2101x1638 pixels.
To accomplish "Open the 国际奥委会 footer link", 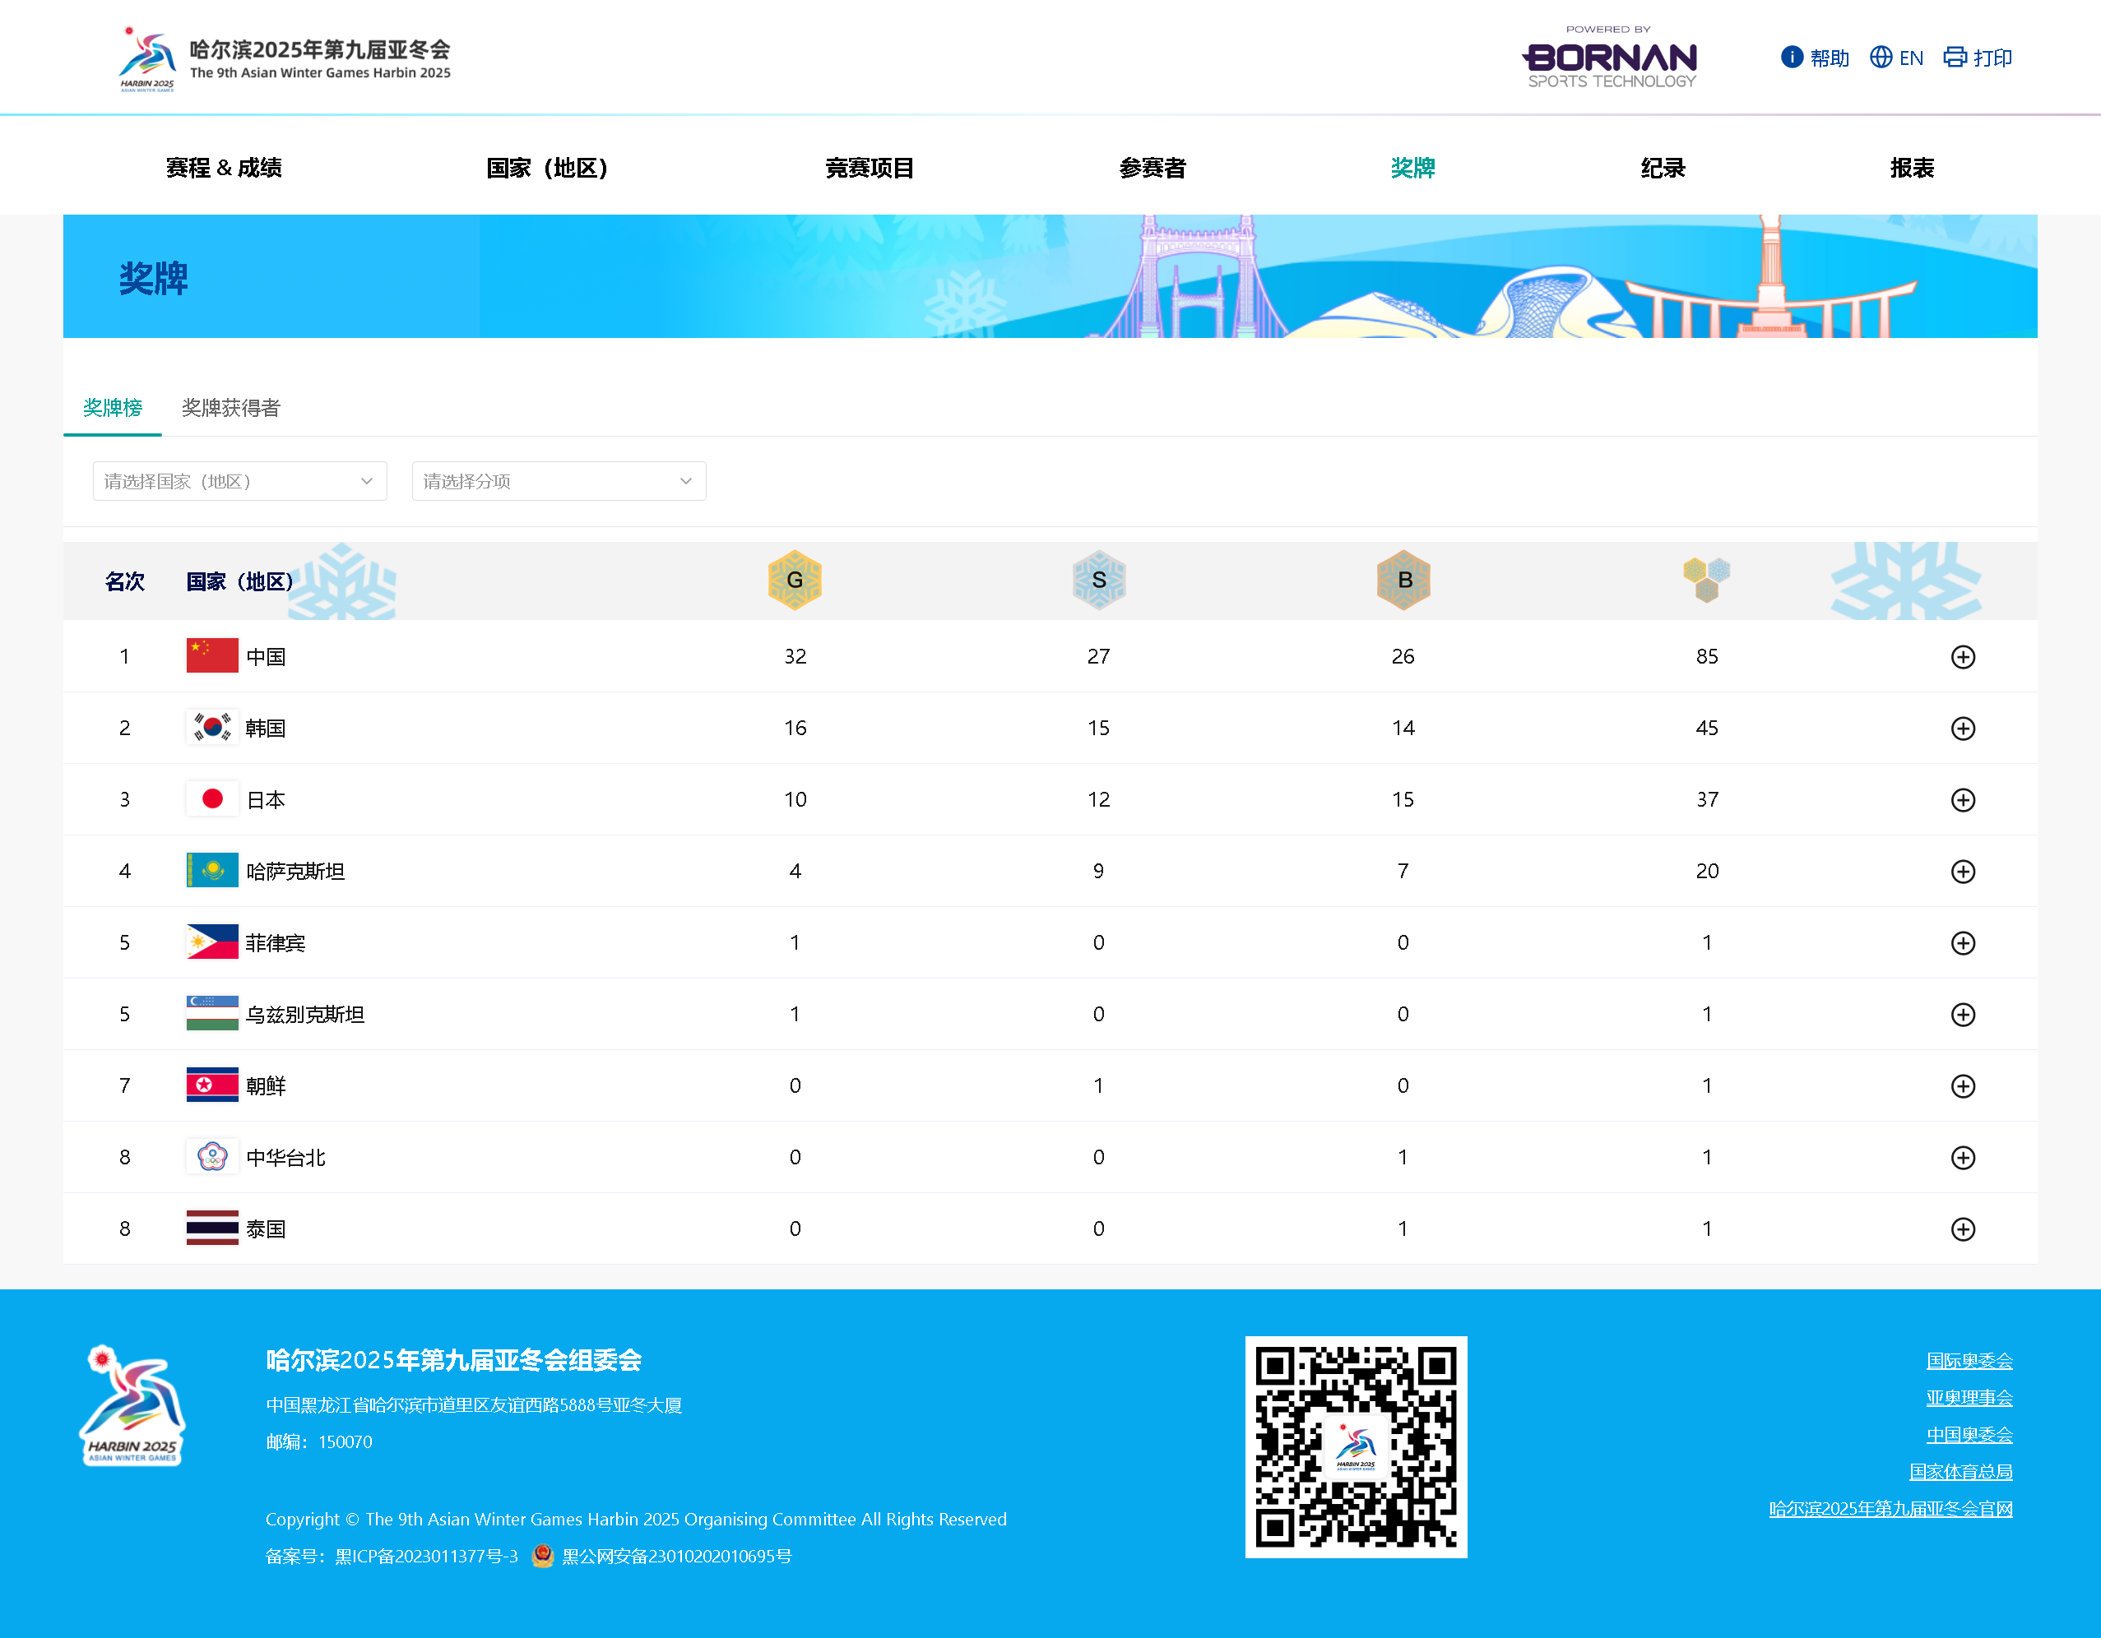I will (1969, 1361).
